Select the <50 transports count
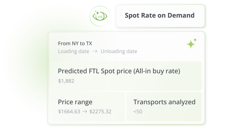This screenshot has width=230, height=129. tap(138, 111)
